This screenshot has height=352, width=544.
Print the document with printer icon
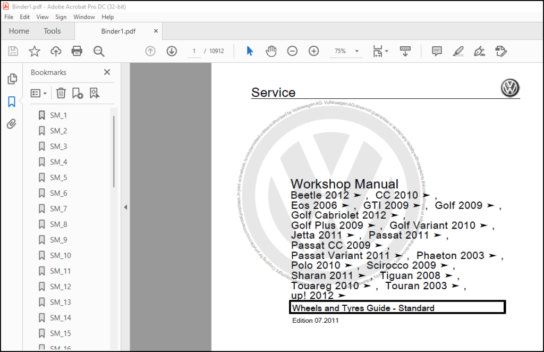click(x=76, y=52)
